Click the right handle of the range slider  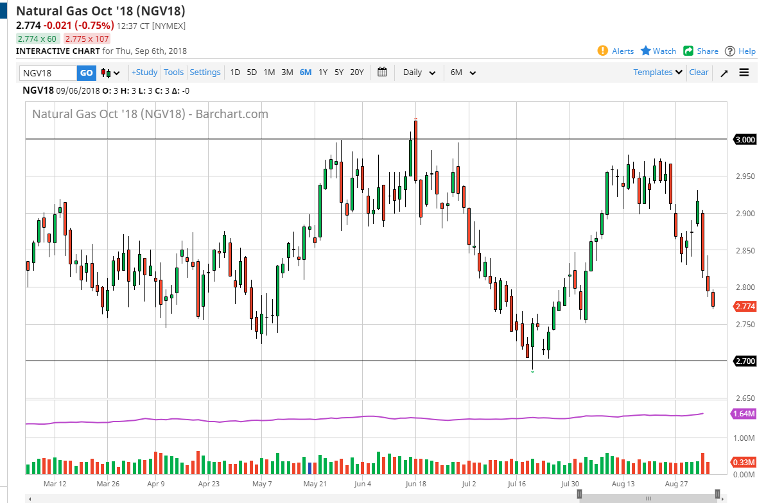click(717, 494)
